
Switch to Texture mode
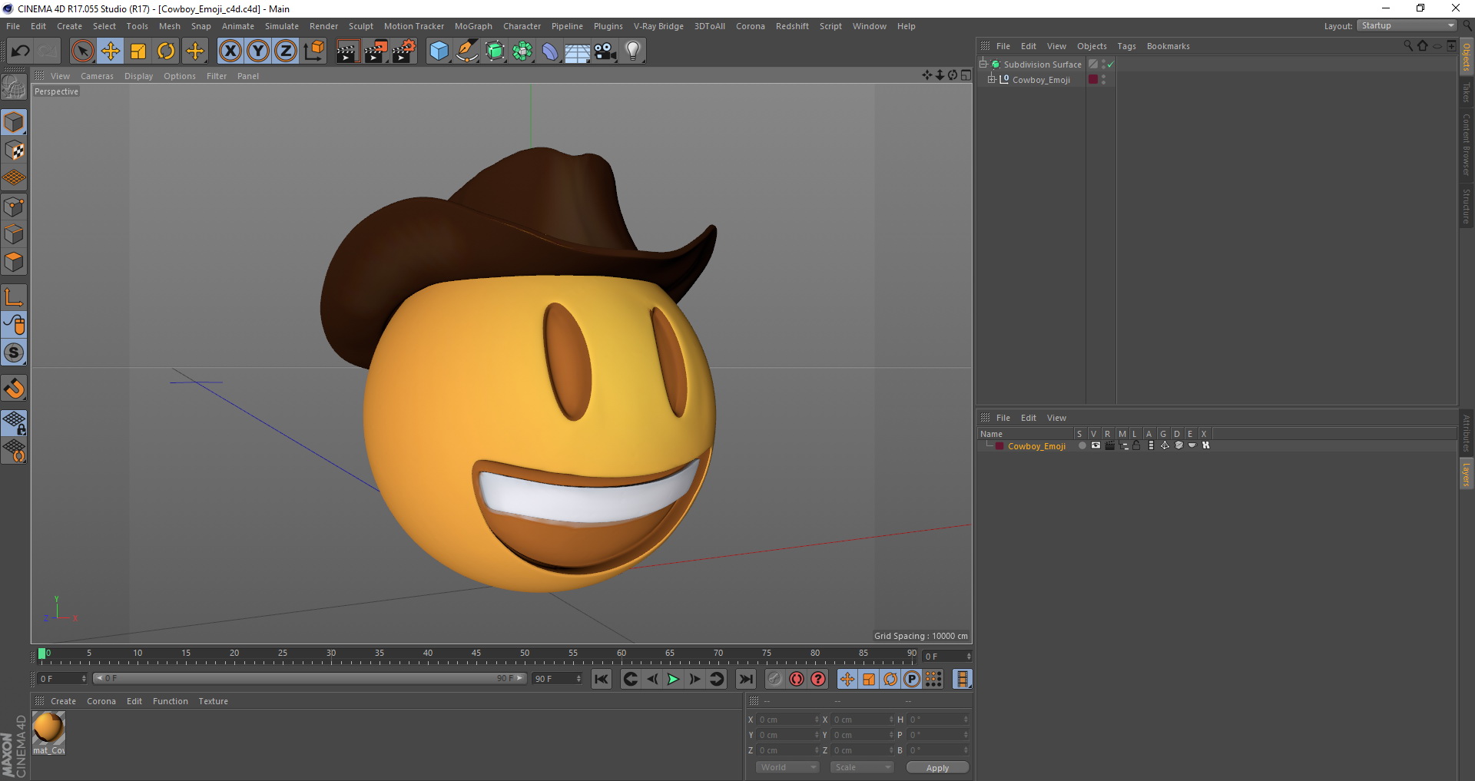[14, 151]
